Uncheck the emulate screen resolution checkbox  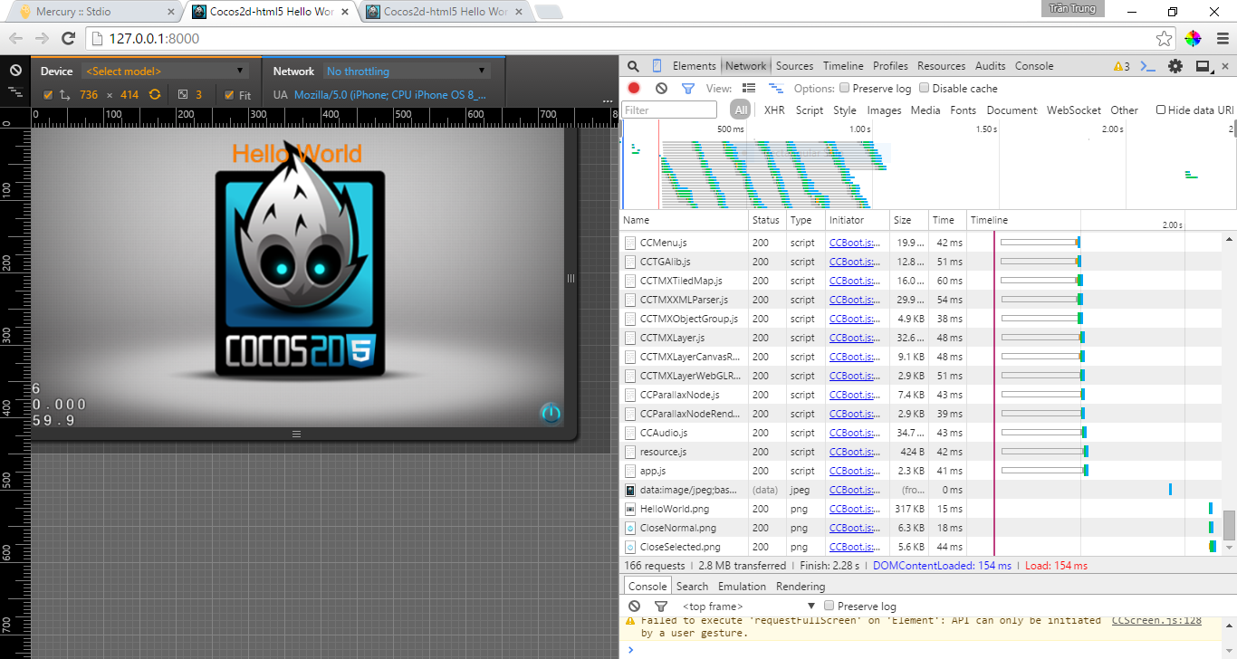tap(48, 94)
